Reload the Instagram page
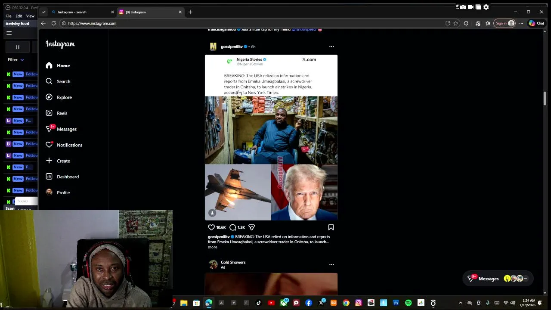551x310 pixels. point(53,23)
